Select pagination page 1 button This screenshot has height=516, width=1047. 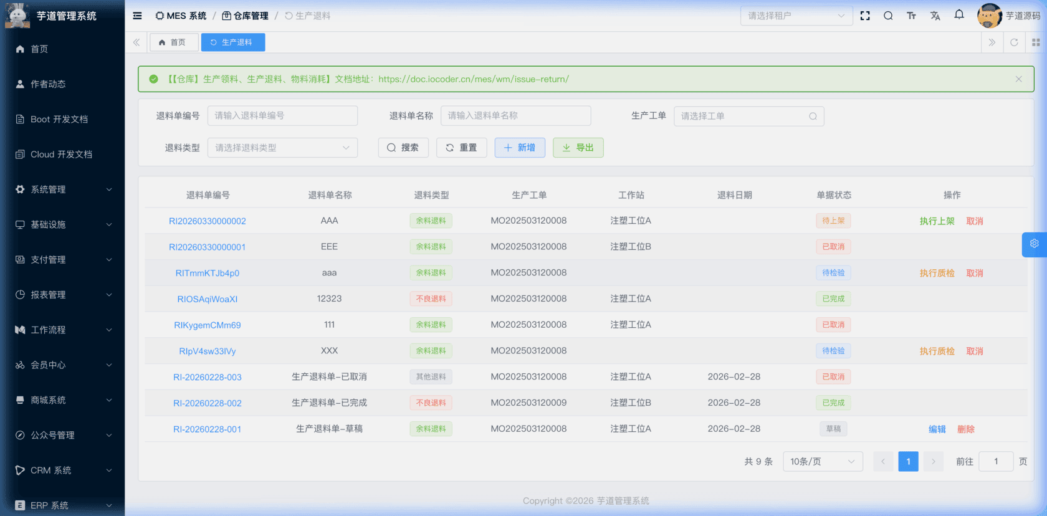(x=909, y=462)
